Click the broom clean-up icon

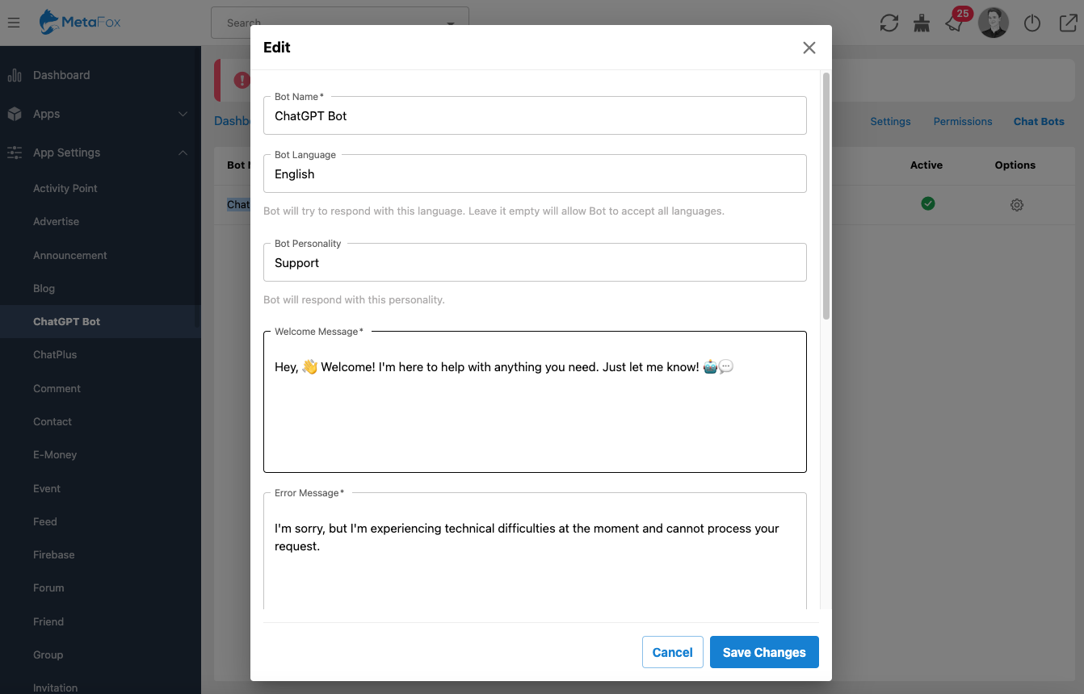[x=922, y=23]
